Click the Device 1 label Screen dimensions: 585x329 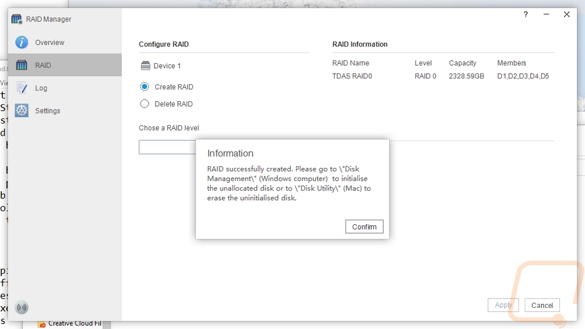(x=167, y=66)
